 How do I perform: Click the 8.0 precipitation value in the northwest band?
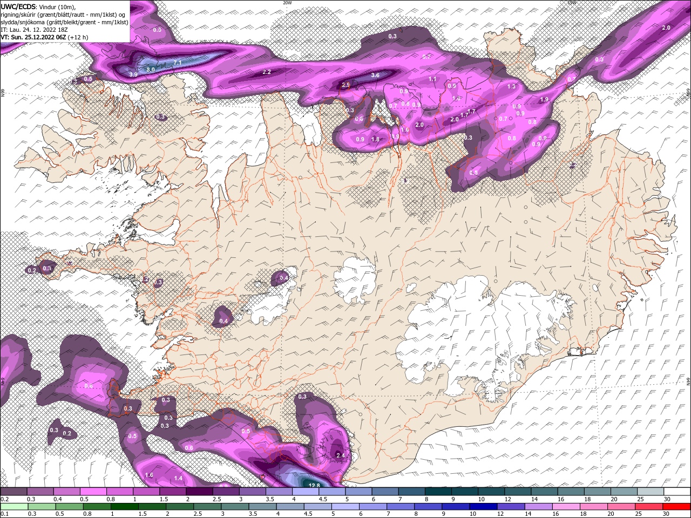point(151,70)
